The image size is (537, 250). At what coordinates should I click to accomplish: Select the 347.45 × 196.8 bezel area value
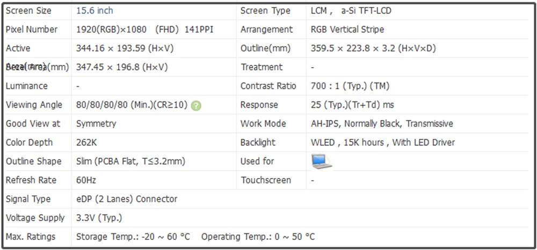(122, 67)
